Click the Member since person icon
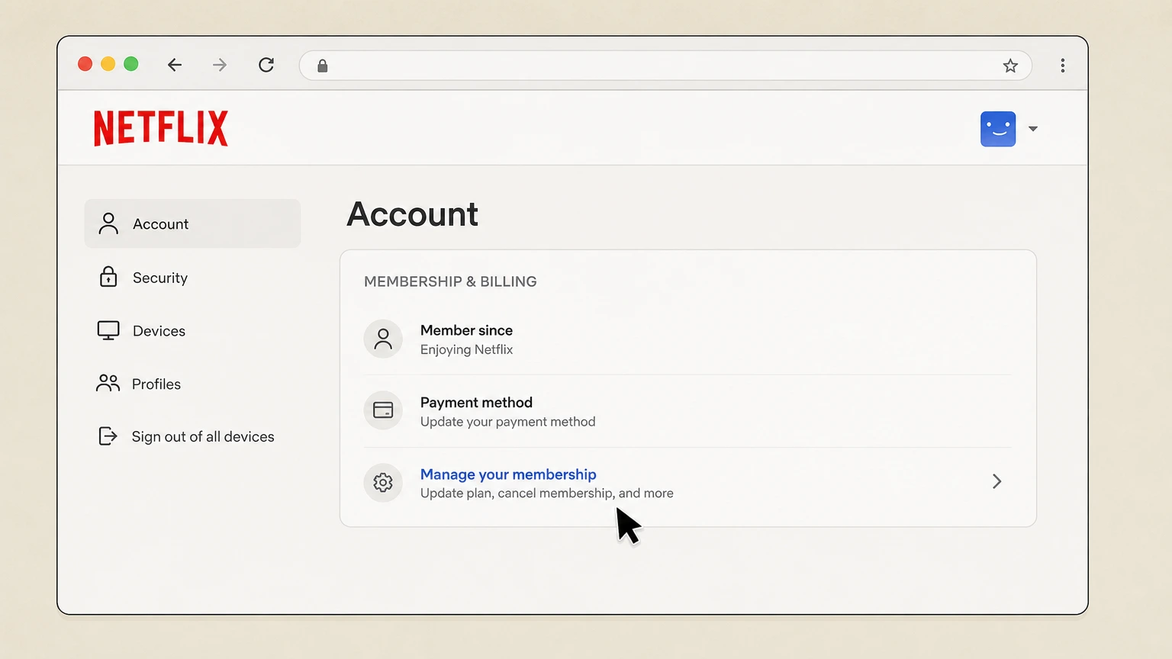The height and width of the screenshot is (659, 1172). (383, 339)
